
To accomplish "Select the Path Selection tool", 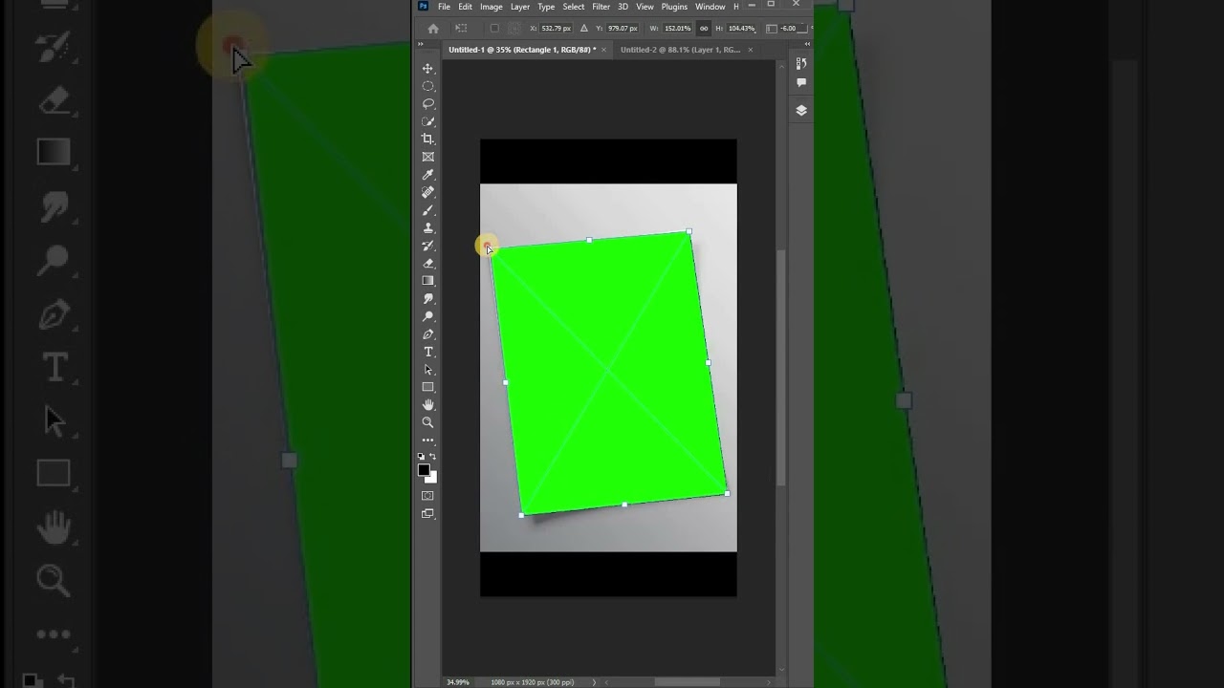I will click(427, 370).
